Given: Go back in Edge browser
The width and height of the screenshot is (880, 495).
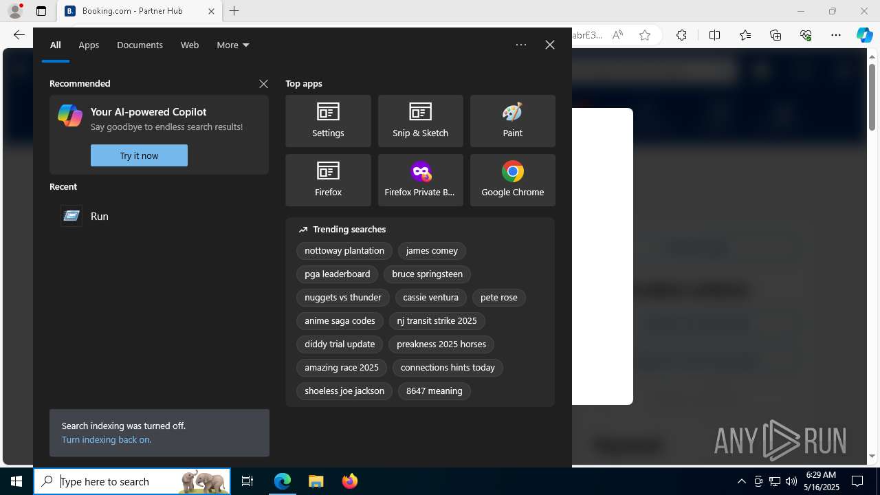Looking at the screenshot, I should [x=19, y=35].
